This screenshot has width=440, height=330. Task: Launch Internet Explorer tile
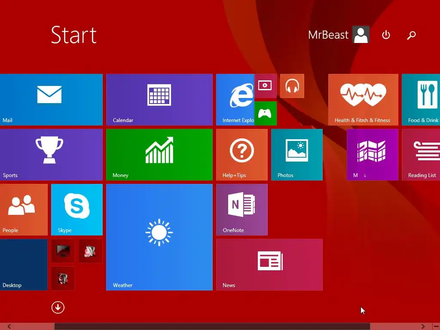[235, 100]
